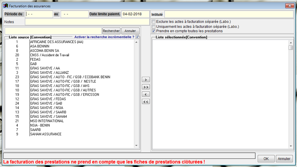Click the Date limite paiement field
The height and width of the screenshot is (167, 297).
coord(135,14)
